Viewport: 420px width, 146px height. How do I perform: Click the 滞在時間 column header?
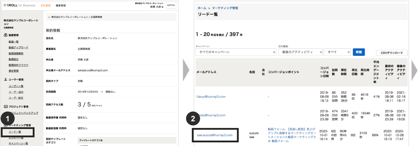(x=344, y=72)
